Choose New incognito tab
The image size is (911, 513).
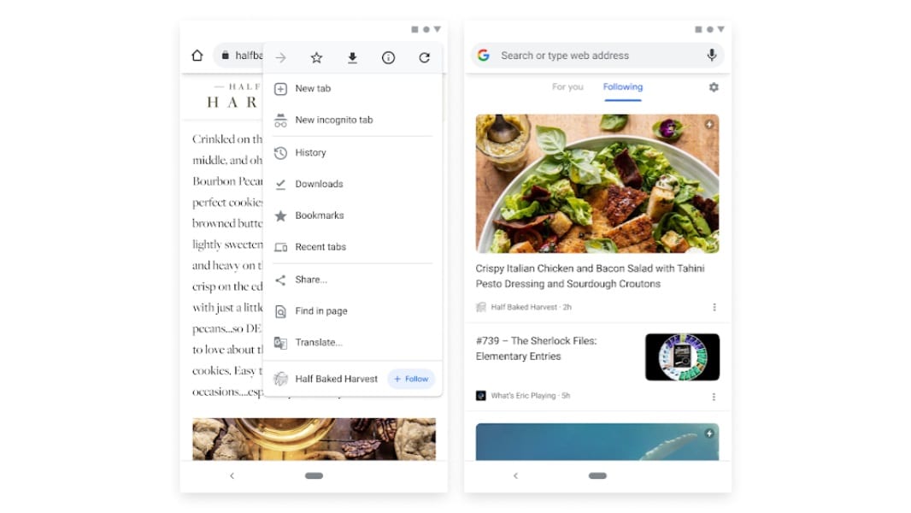click(x=353, y=121)
